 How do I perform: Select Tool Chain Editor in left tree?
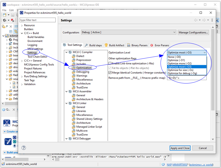37,57
